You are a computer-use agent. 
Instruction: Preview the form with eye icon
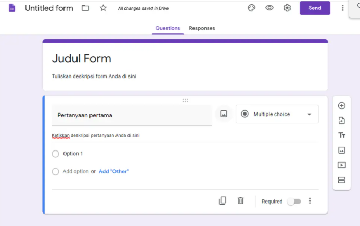tap(269, 8)
